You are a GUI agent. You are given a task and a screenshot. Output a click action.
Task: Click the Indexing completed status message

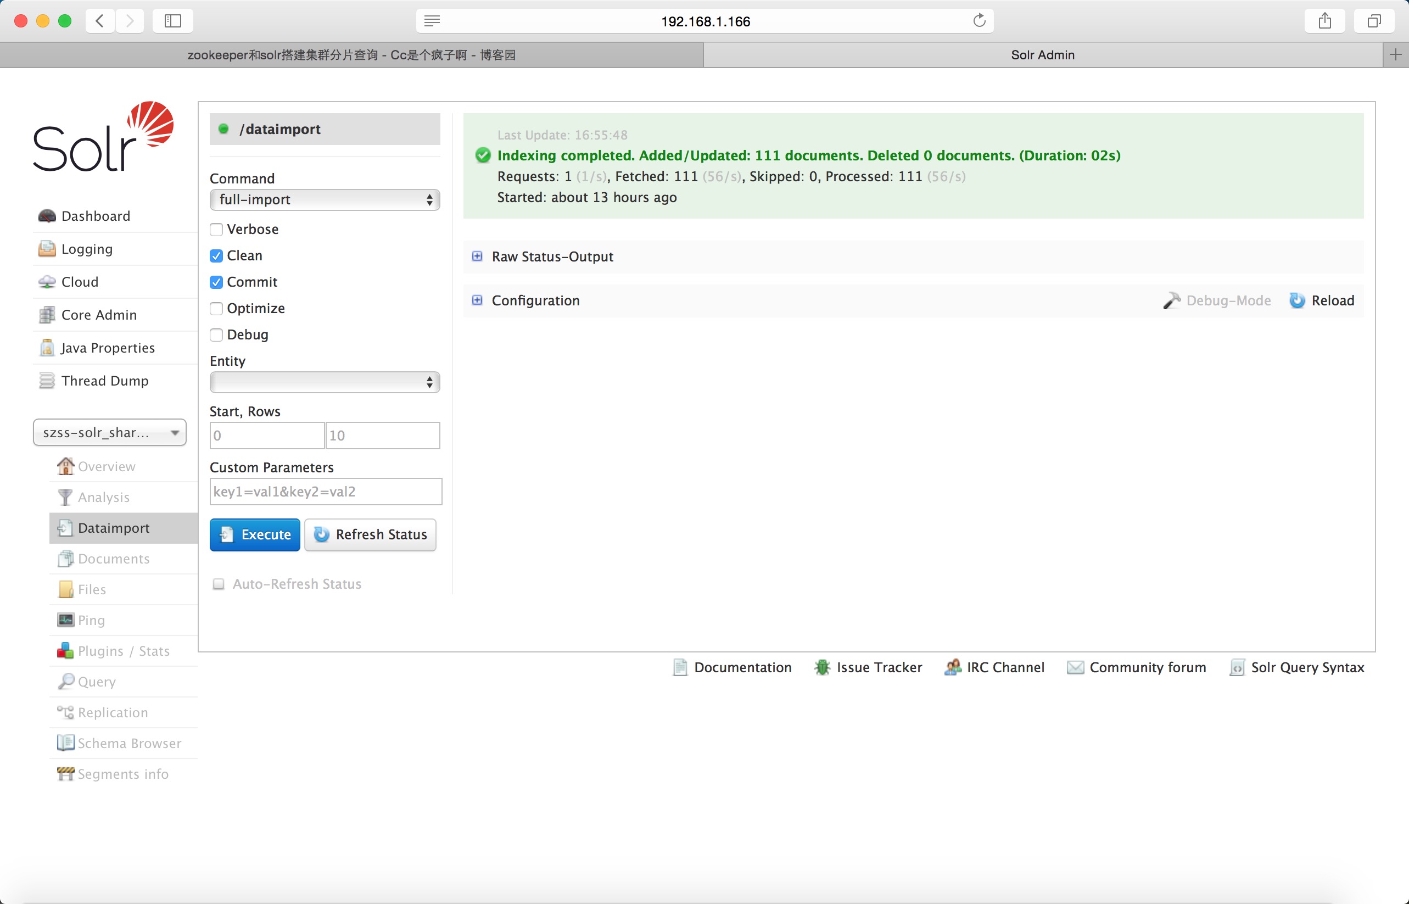pyautogui.click(x=809, y=155)
